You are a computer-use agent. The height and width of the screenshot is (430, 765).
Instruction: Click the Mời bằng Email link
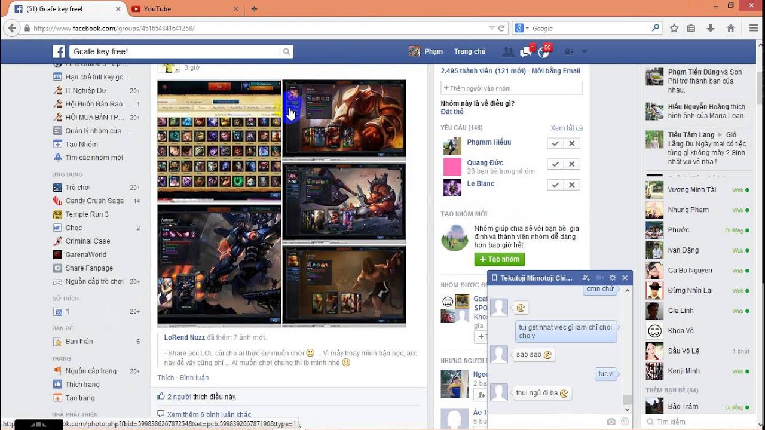(555, 70)
